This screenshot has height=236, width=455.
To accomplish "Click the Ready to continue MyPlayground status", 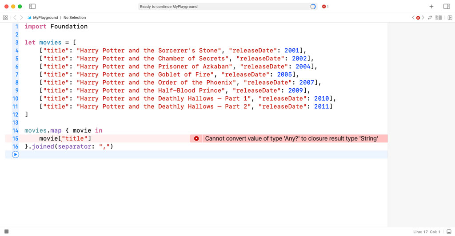I will 168,6.
